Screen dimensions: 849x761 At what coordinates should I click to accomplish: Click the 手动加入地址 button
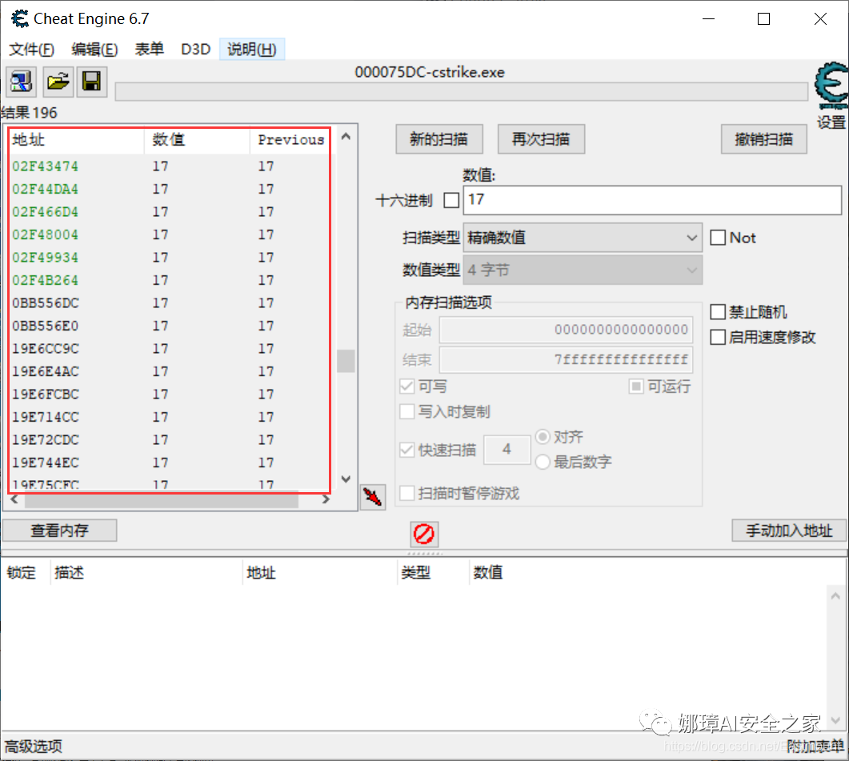coord(788,531)
